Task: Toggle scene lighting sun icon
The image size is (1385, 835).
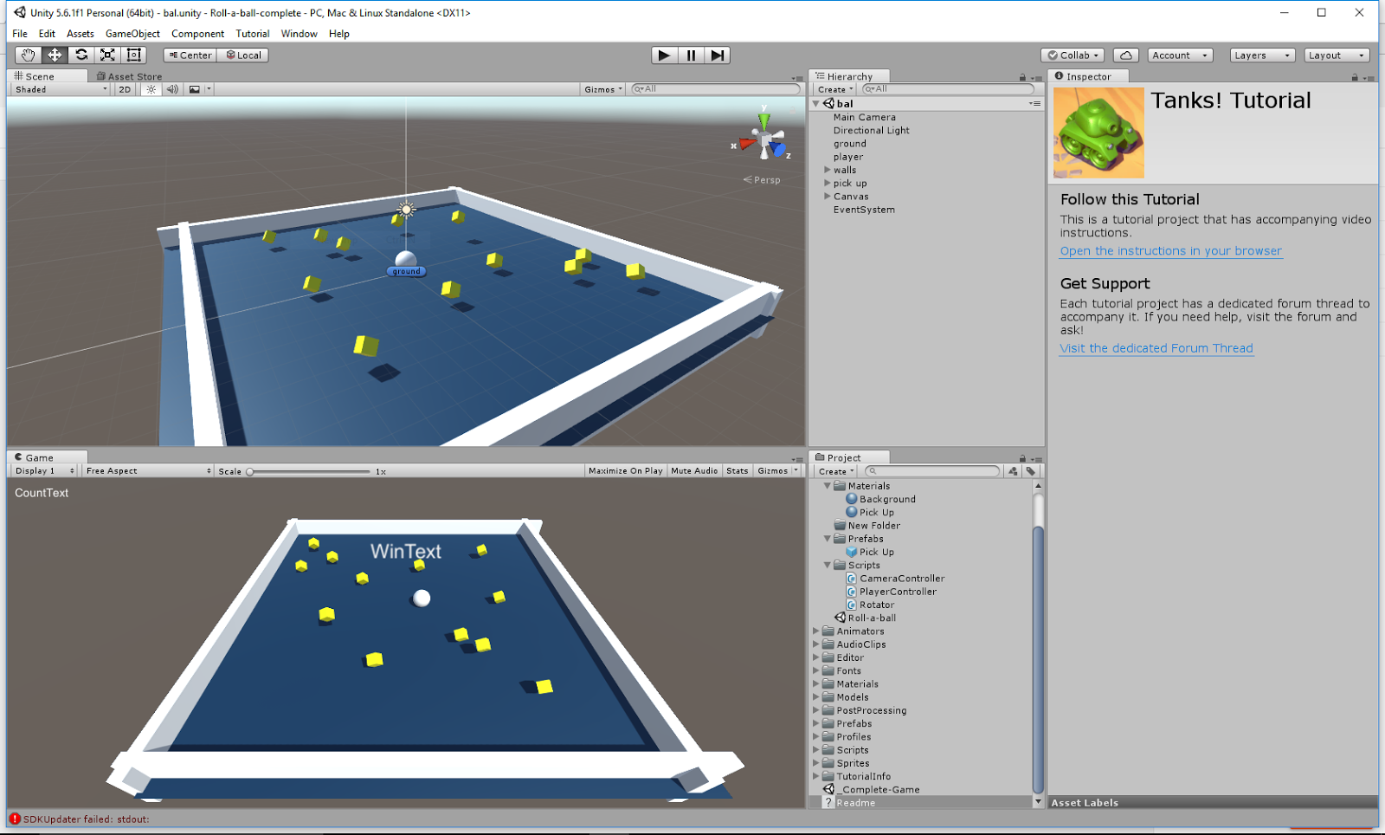Action: coord(151,89)
